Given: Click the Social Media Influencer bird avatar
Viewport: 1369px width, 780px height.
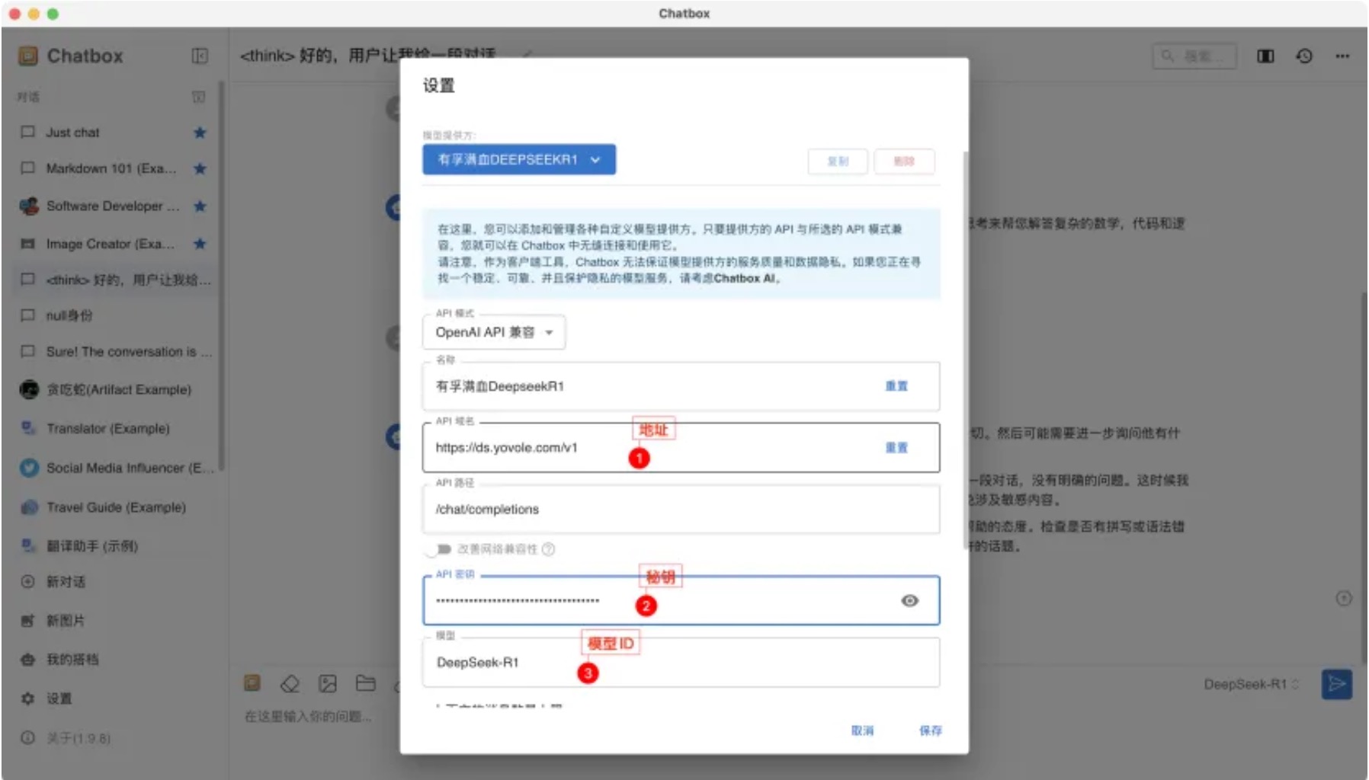Looking at the screenshot, I should (29, 468).
